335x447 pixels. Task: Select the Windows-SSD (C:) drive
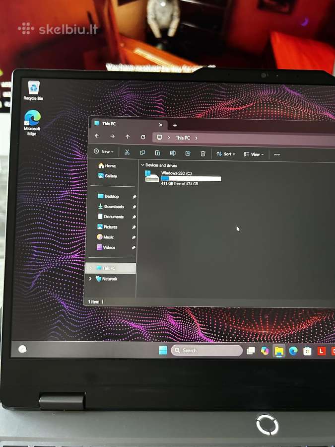[x=183, y=178]
